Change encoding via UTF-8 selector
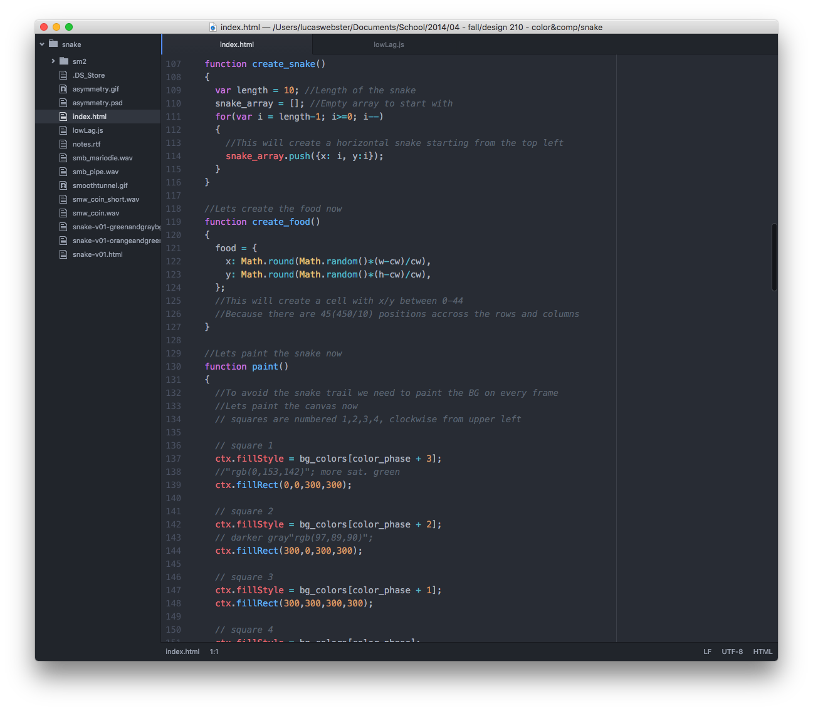This screenshot has width=813, height=711. (732, 651)
